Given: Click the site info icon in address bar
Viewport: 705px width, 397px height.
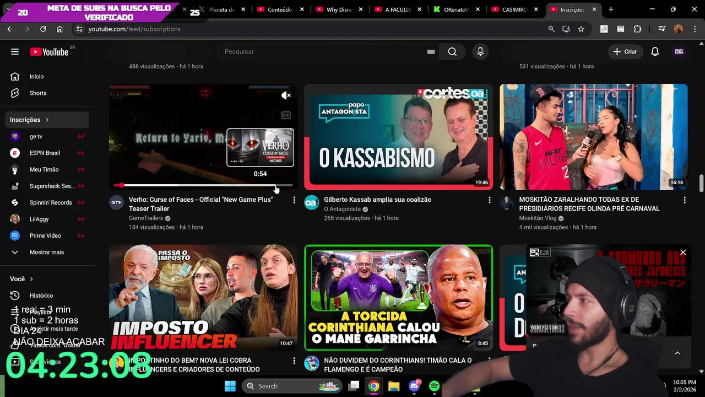Looking at the screenshot, I should (x=79, y=29).
